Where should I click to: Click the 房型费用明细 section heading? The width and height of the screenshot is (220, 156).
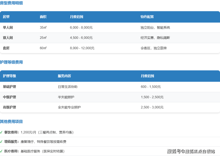(x=11, y=3)
